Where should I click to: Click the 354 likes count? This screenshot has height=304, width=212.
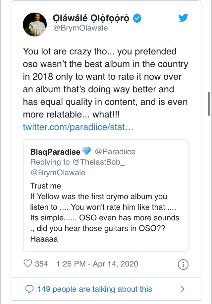(x=41, y=264)
